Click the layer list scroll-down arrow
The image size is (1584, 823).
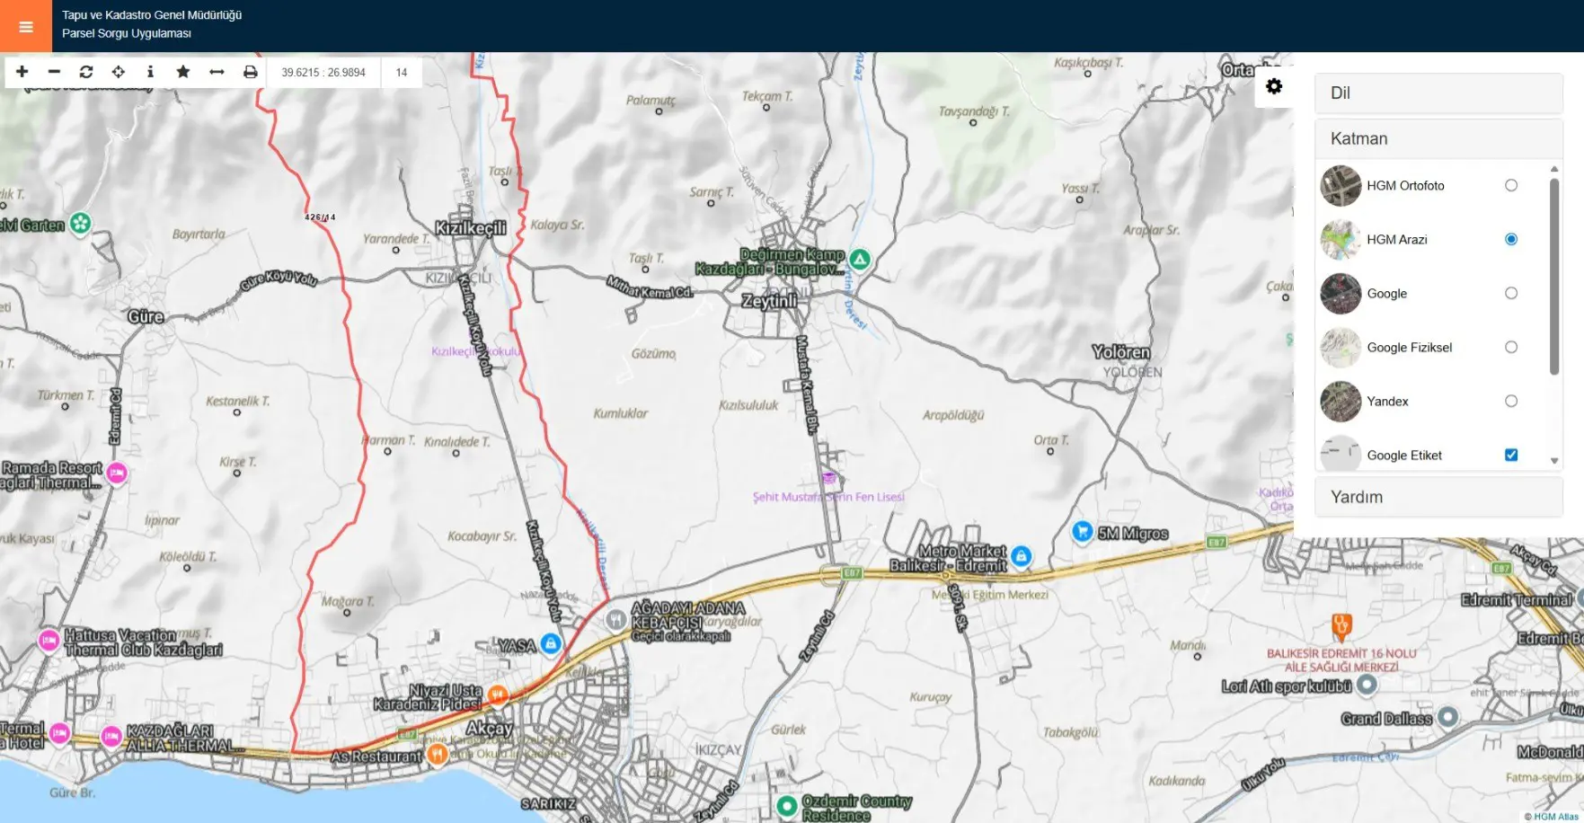coord(1554,461)
